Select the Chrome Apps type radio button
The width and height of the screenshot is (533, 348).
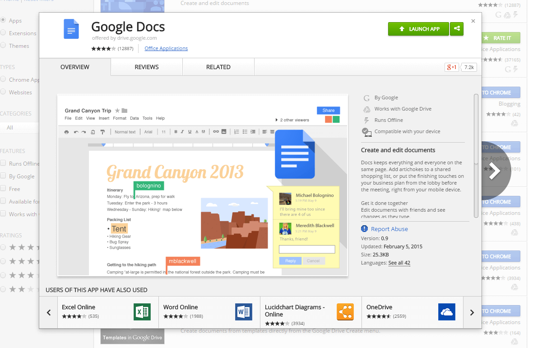[x=3, y=79]
